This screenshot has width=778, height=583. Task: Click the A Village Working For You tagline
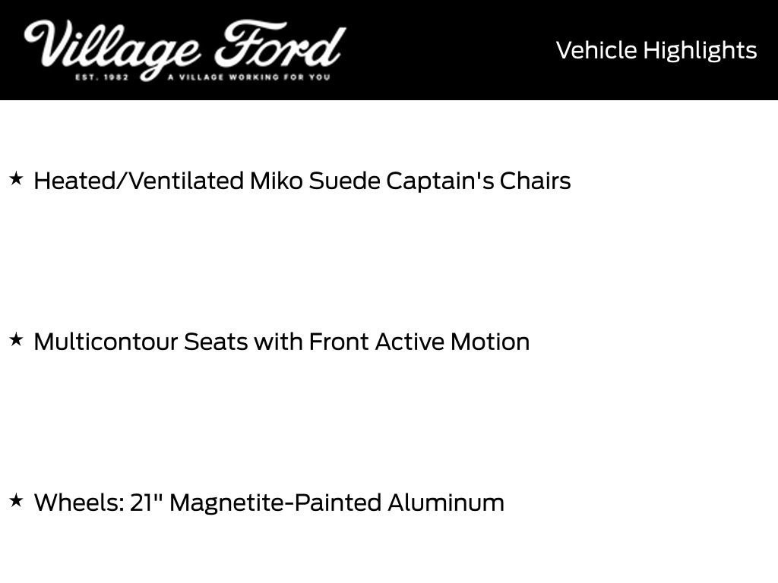click(x=249, y=77)
